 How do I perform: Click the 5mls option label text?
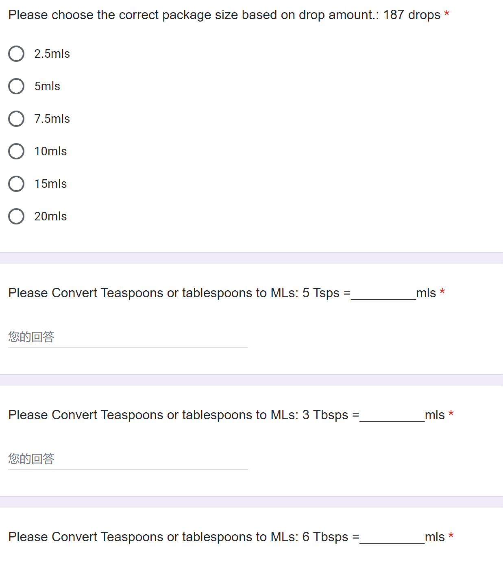tap(47, 86)
